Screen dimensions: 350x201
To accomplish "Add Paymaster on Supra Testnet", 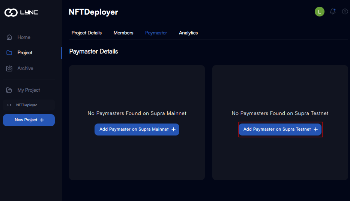I will point(280,129).
